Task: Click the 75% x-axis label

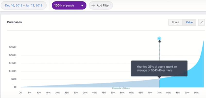Action: tap(159, 93)
